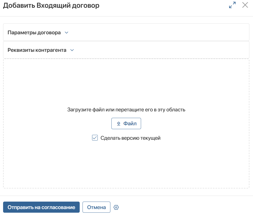Click Отправить на согласование button
253x215 pixels.
(41, 207)
